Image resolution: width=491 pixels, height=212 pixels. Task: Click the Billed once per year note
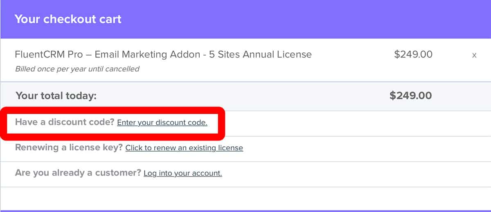pyautogui.click(x=77, y=69)
